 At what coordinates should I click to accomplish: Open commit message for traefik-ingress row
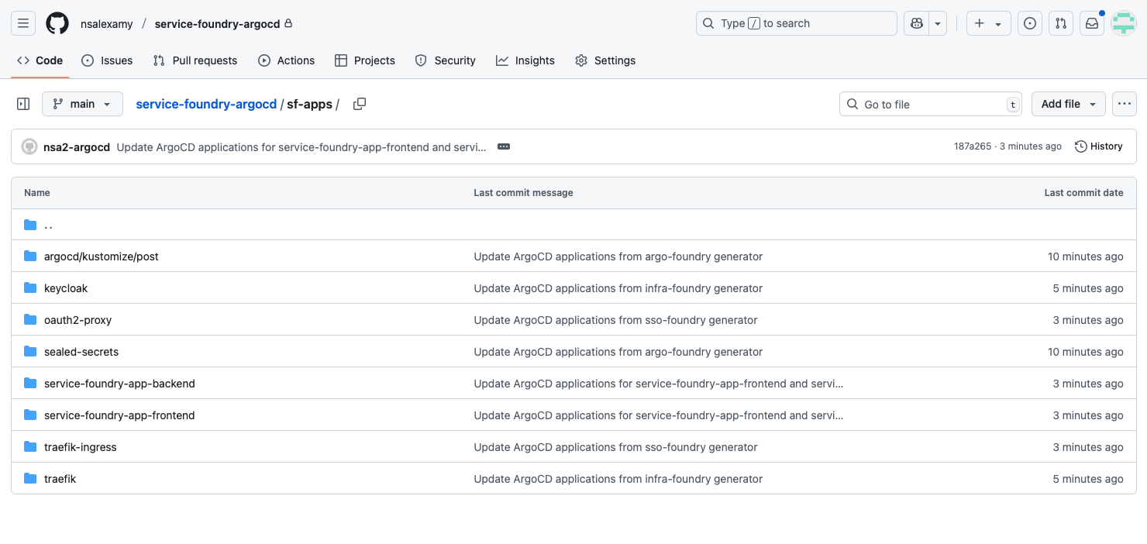click(x=616, y=447)
